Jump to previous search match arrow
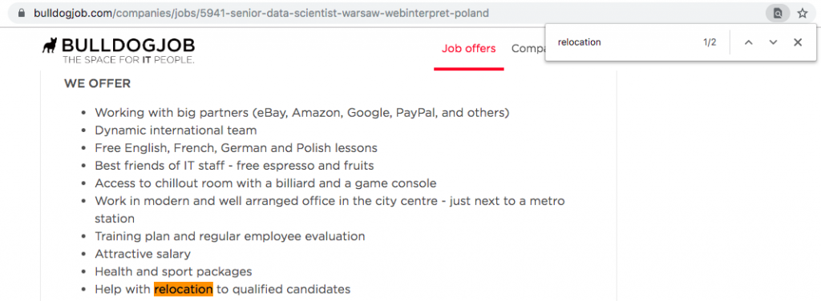 pos(748,42)
